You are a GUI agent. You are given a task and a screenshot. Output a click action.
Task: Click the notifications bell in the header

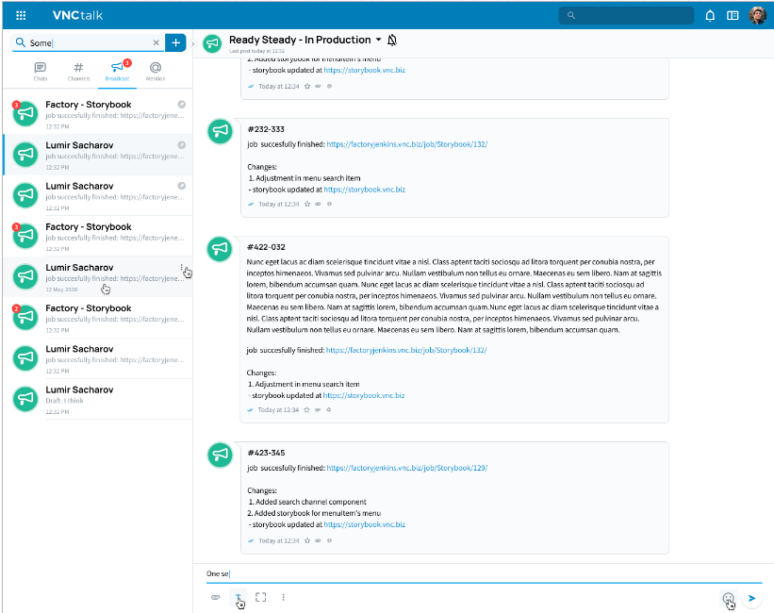tap(710, 15)
